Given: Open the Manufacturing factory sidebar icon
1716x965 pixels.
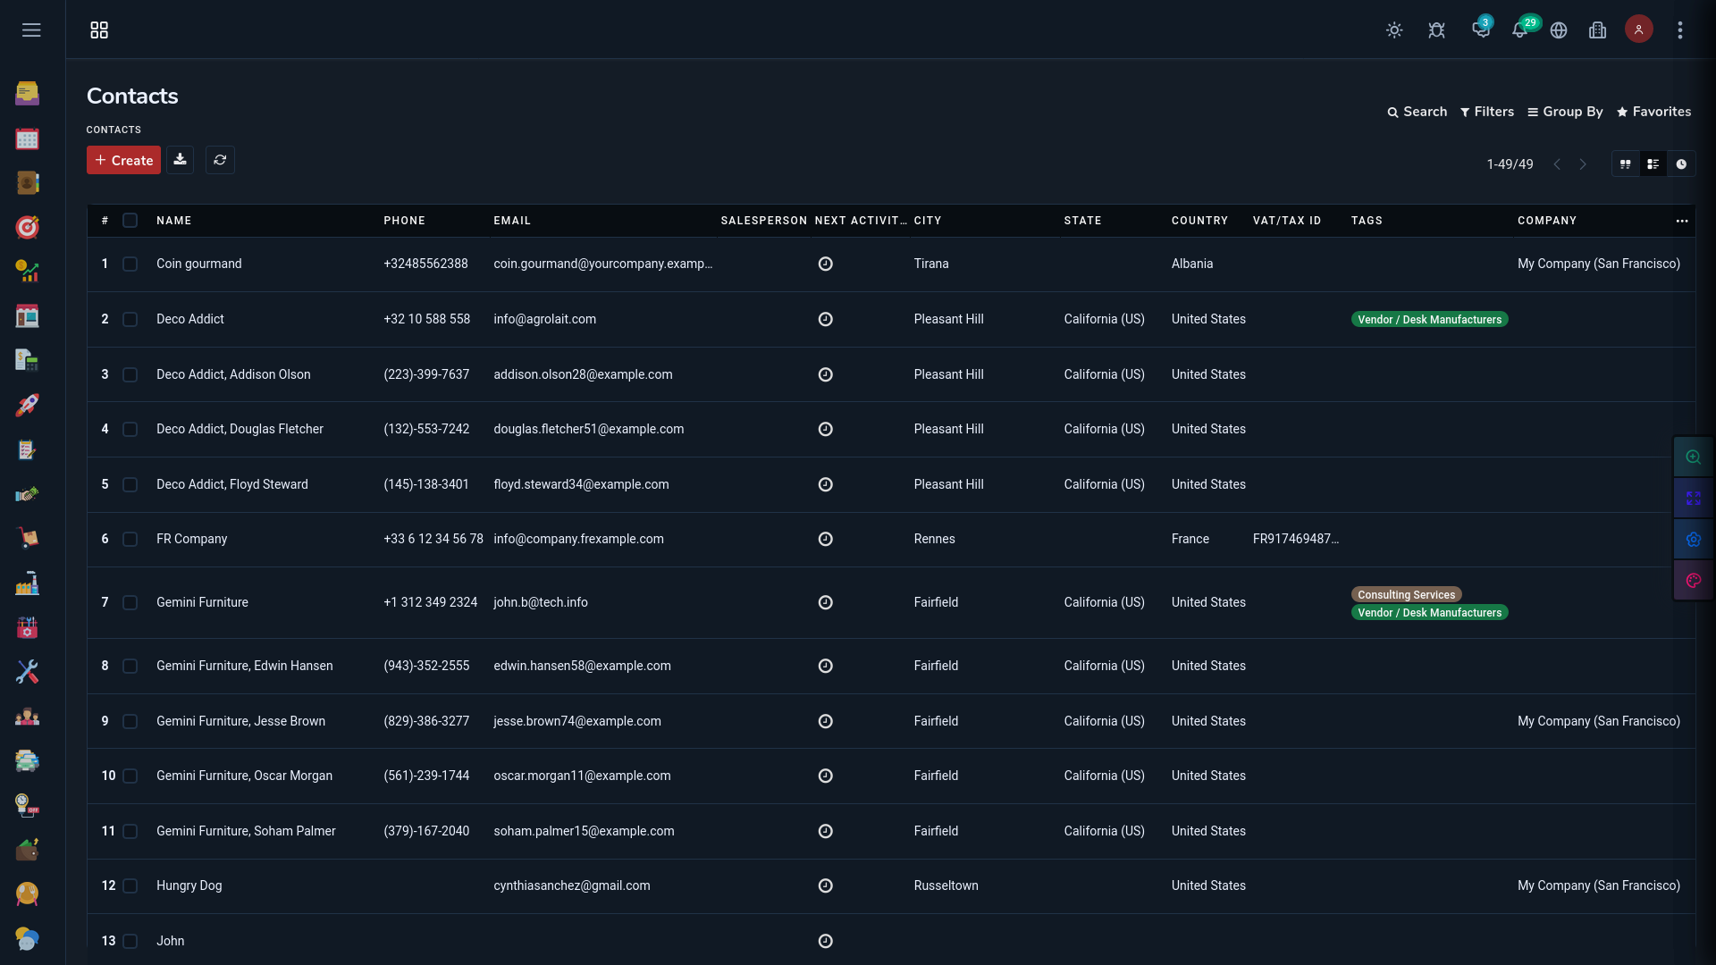Looking at the screenshot, I should tap(27, 583).
